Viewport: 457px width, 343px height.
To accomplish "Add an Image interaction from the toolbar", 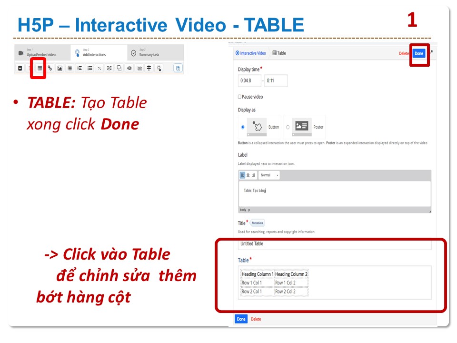I will point(60,68).
